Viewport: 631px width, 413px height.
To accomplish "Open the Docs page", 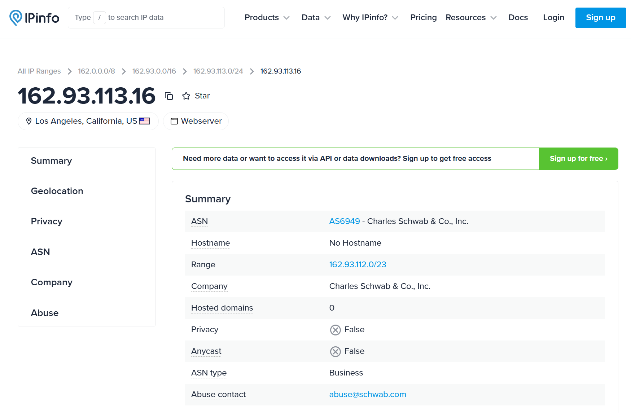I will click(x=518, y=18).
